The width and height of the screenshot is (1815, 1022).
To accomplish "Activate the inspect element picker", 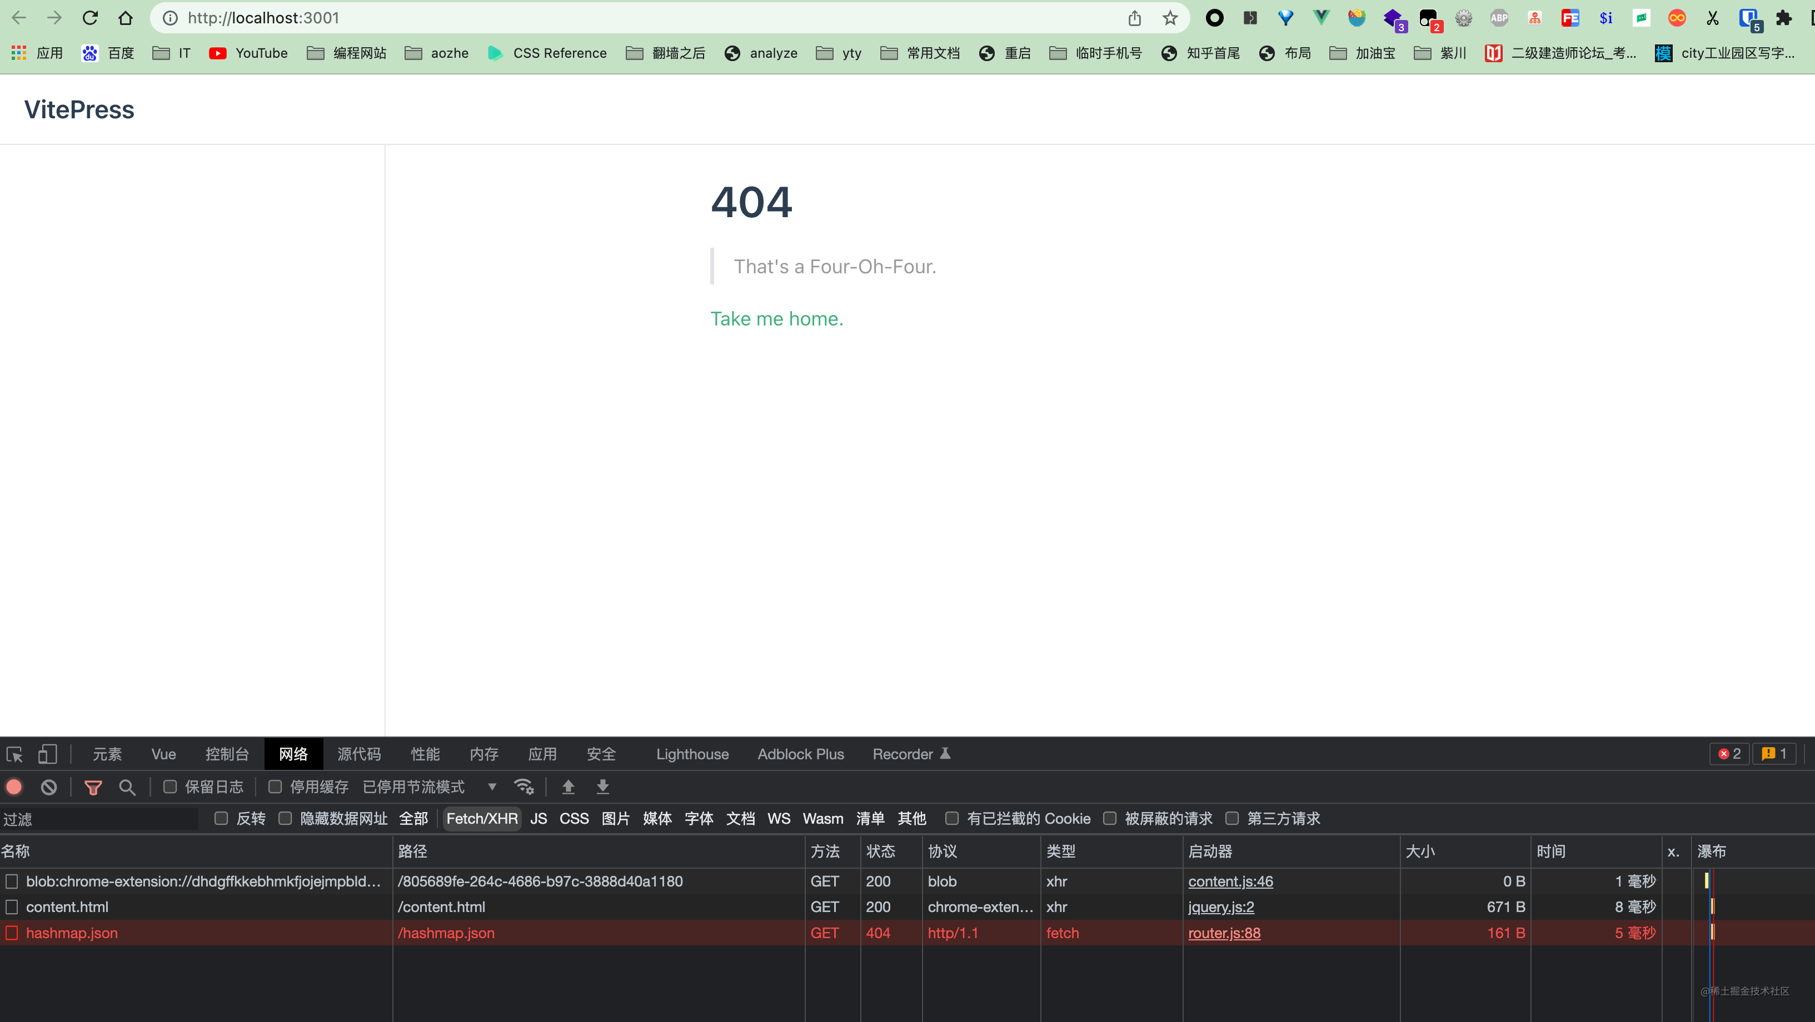I will pos(15,754).
